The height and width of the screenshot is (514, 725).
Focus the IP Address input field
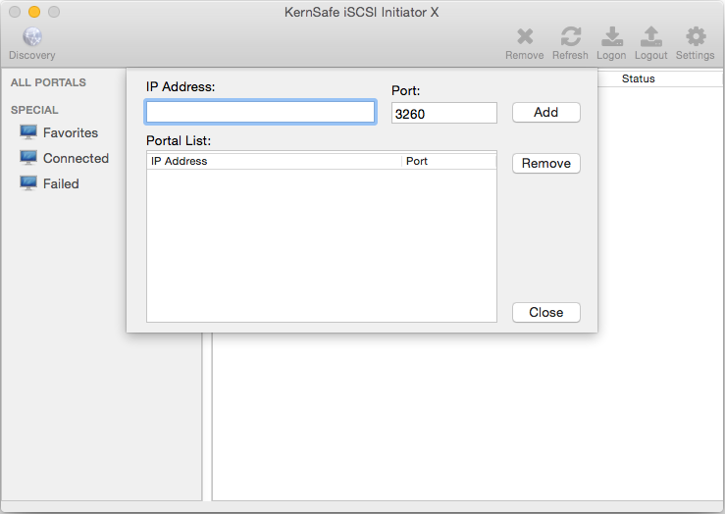(260, 112)
